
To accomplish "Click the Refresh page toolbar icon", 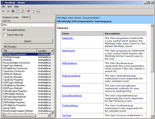I will (x=18, y=11).
